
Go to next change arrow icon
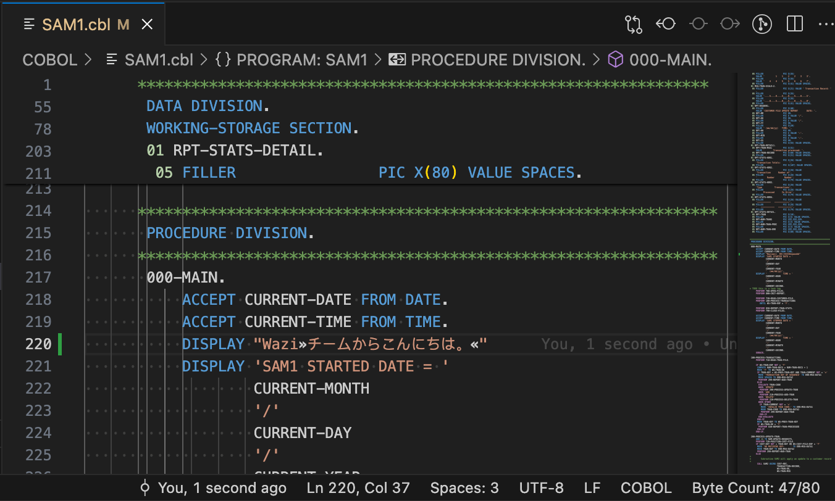(x=730, y=24)
